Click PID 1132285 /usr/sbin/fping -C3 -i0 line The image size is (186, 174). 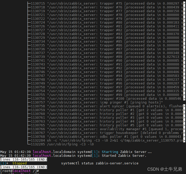(61, 144)
